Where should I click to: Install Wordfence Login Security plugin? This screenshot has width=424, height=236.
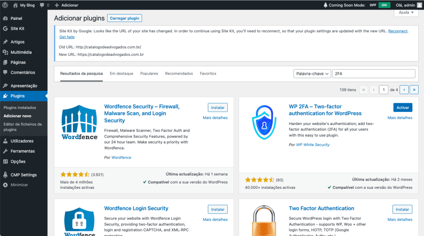[218, 209]
